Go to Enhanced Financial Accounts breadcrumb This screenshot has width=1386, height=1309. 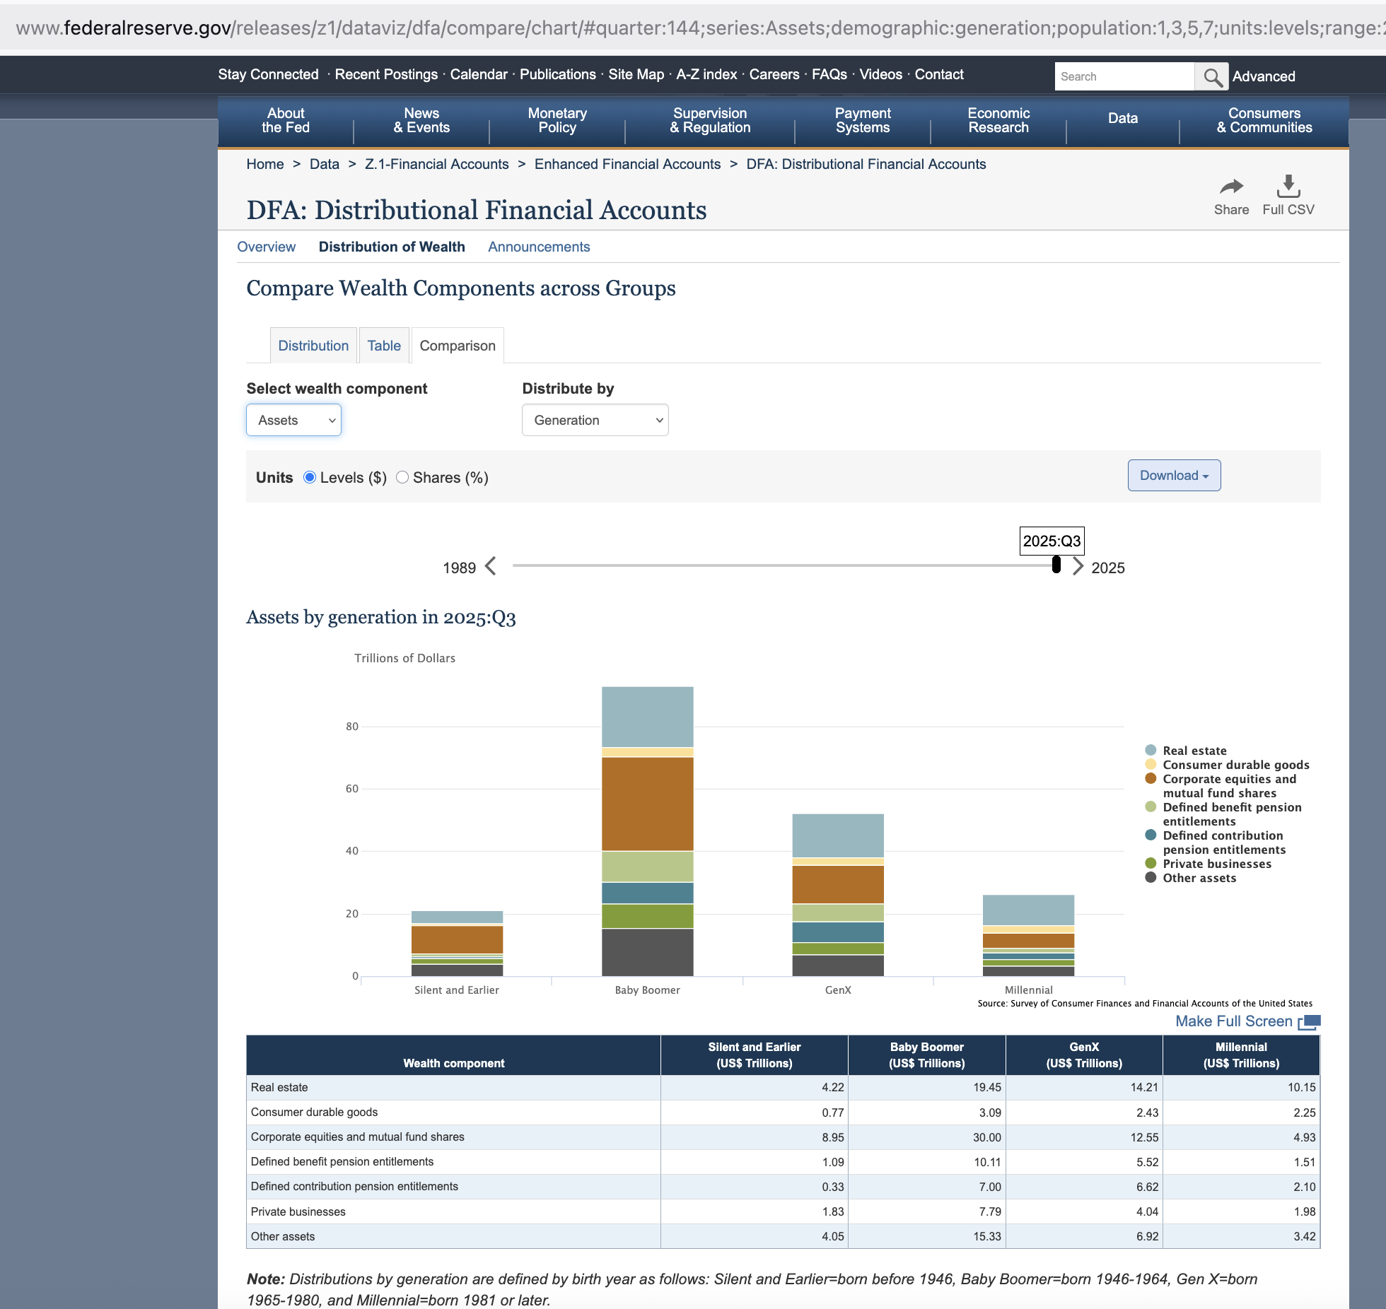627,164
